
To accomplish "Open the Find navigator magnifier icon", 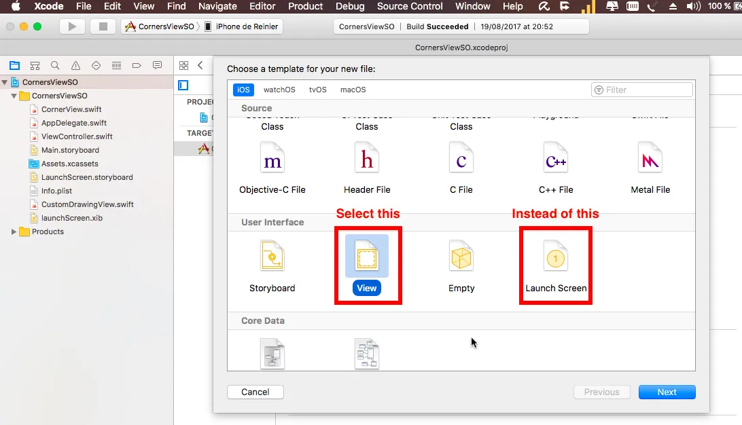I will pyautogui.click(x=55, y=65).
